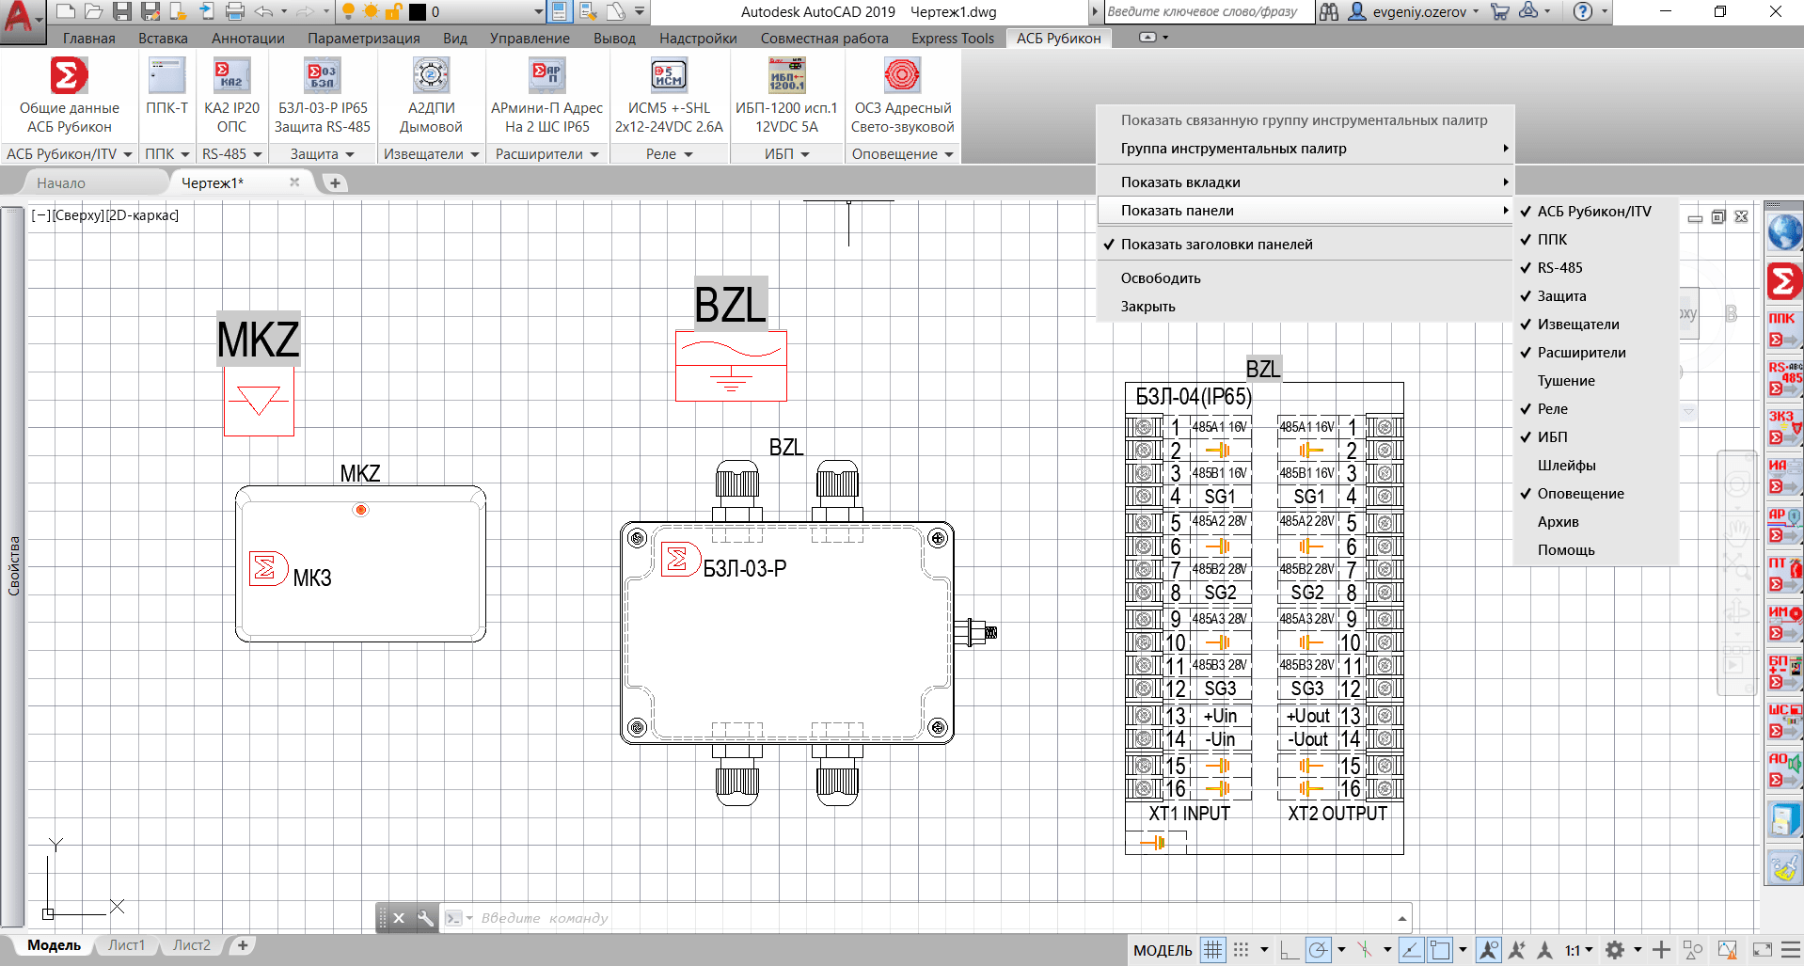Insert Общие данные АСБ Рубикон block
This screenshot has height=966, width=1804.
pos(69,96)
